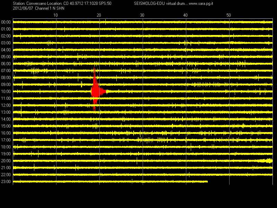Click the 10:00 hour label
This screenshot has height=208, width=277.
coord(6,92)
